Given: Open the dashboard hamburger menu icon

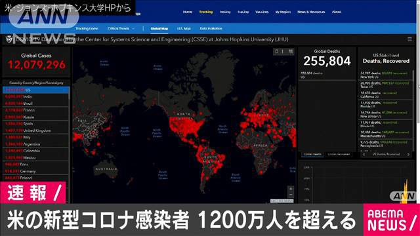Looking at the screenshot, I should [x=409, y=39].
